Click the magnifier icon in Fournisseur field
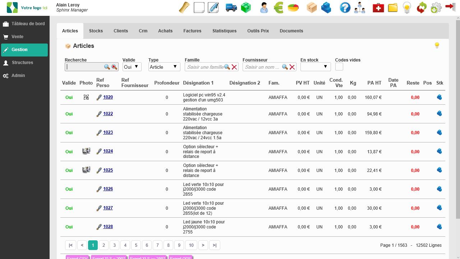 click(285, 67)
